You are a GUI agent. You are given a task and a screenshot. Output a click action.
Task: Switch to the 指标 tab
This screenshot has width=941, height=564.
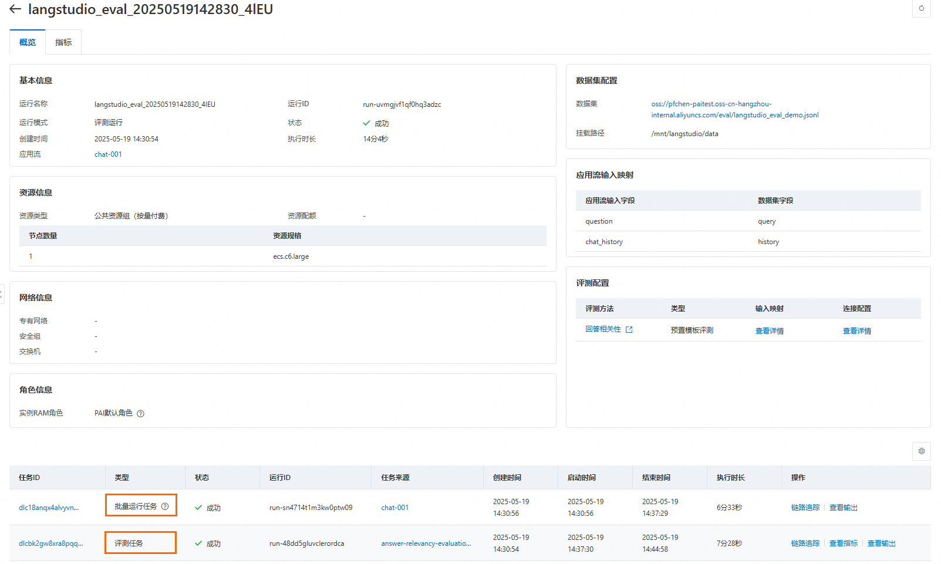(63, 42)
